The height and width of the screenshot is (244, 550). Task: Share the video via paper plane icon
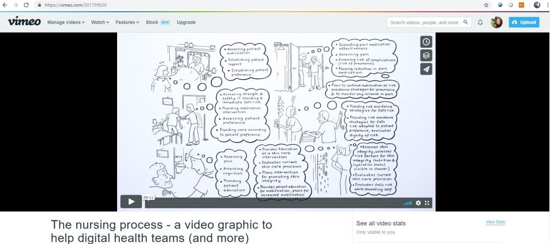click(426, 69)
